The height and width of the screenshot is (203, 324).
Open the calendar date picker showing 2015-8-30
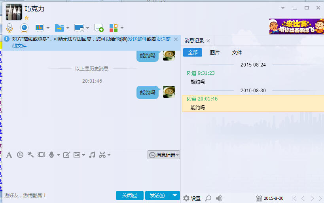click(x=270, y=199)
